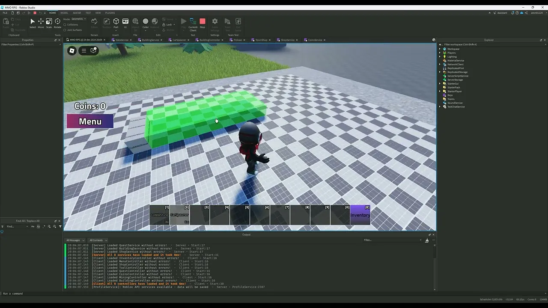Enable the Join Surfaces checkbox
The height and width of the screenshot is (308, 548).
click(65, 30)
